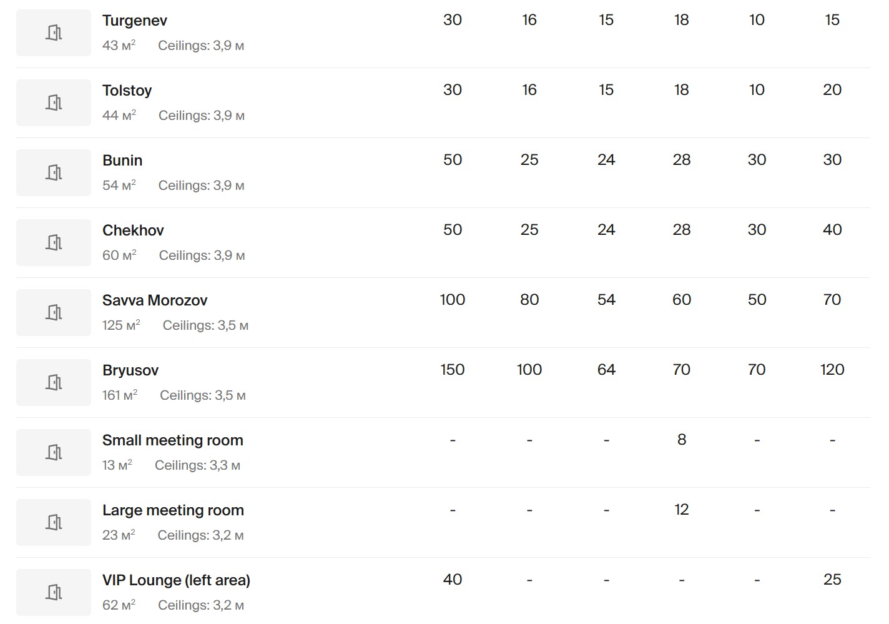This screenshot has width=889, height=624.
Task: Open the Large meeting room door icon
Action: [54, 522]
